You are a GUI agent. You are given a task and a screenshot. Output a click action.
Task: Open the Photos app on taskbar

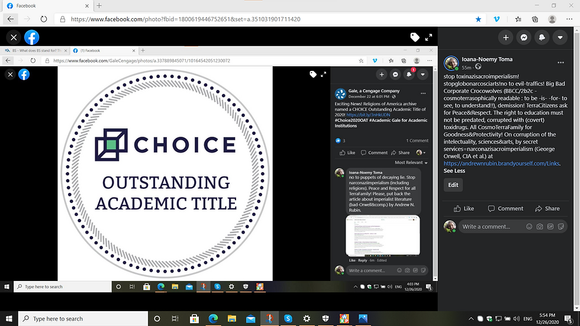[363, 319]
